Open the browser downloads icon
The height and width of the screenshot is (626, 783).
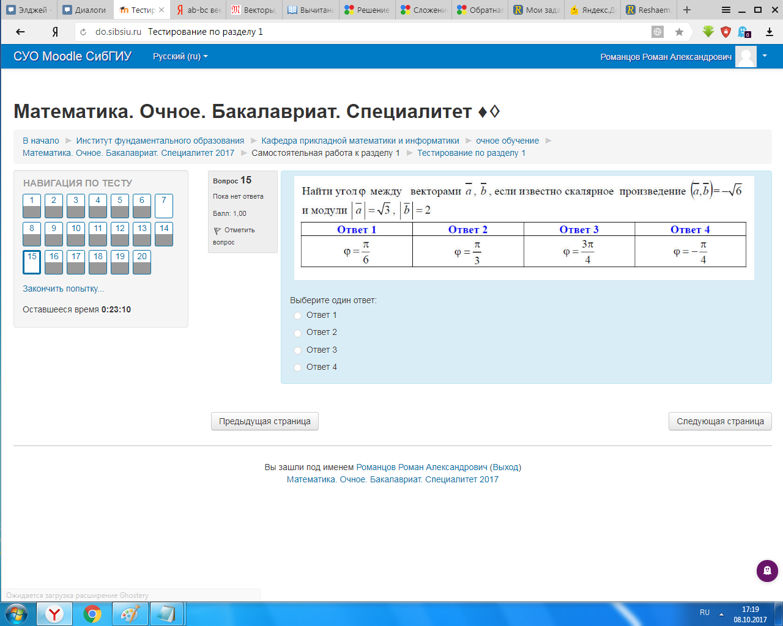[x=770, y=32]
